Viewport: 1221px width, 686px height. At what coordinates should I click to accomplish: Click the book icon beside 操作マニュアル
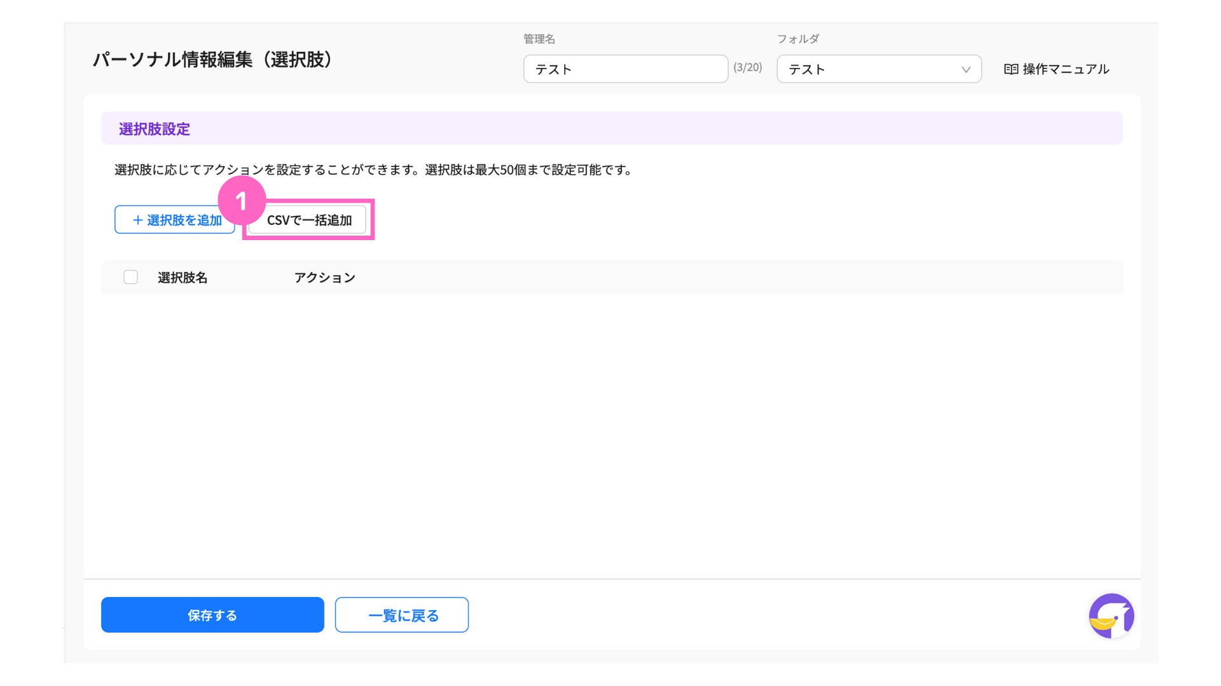coord(1011,69)
